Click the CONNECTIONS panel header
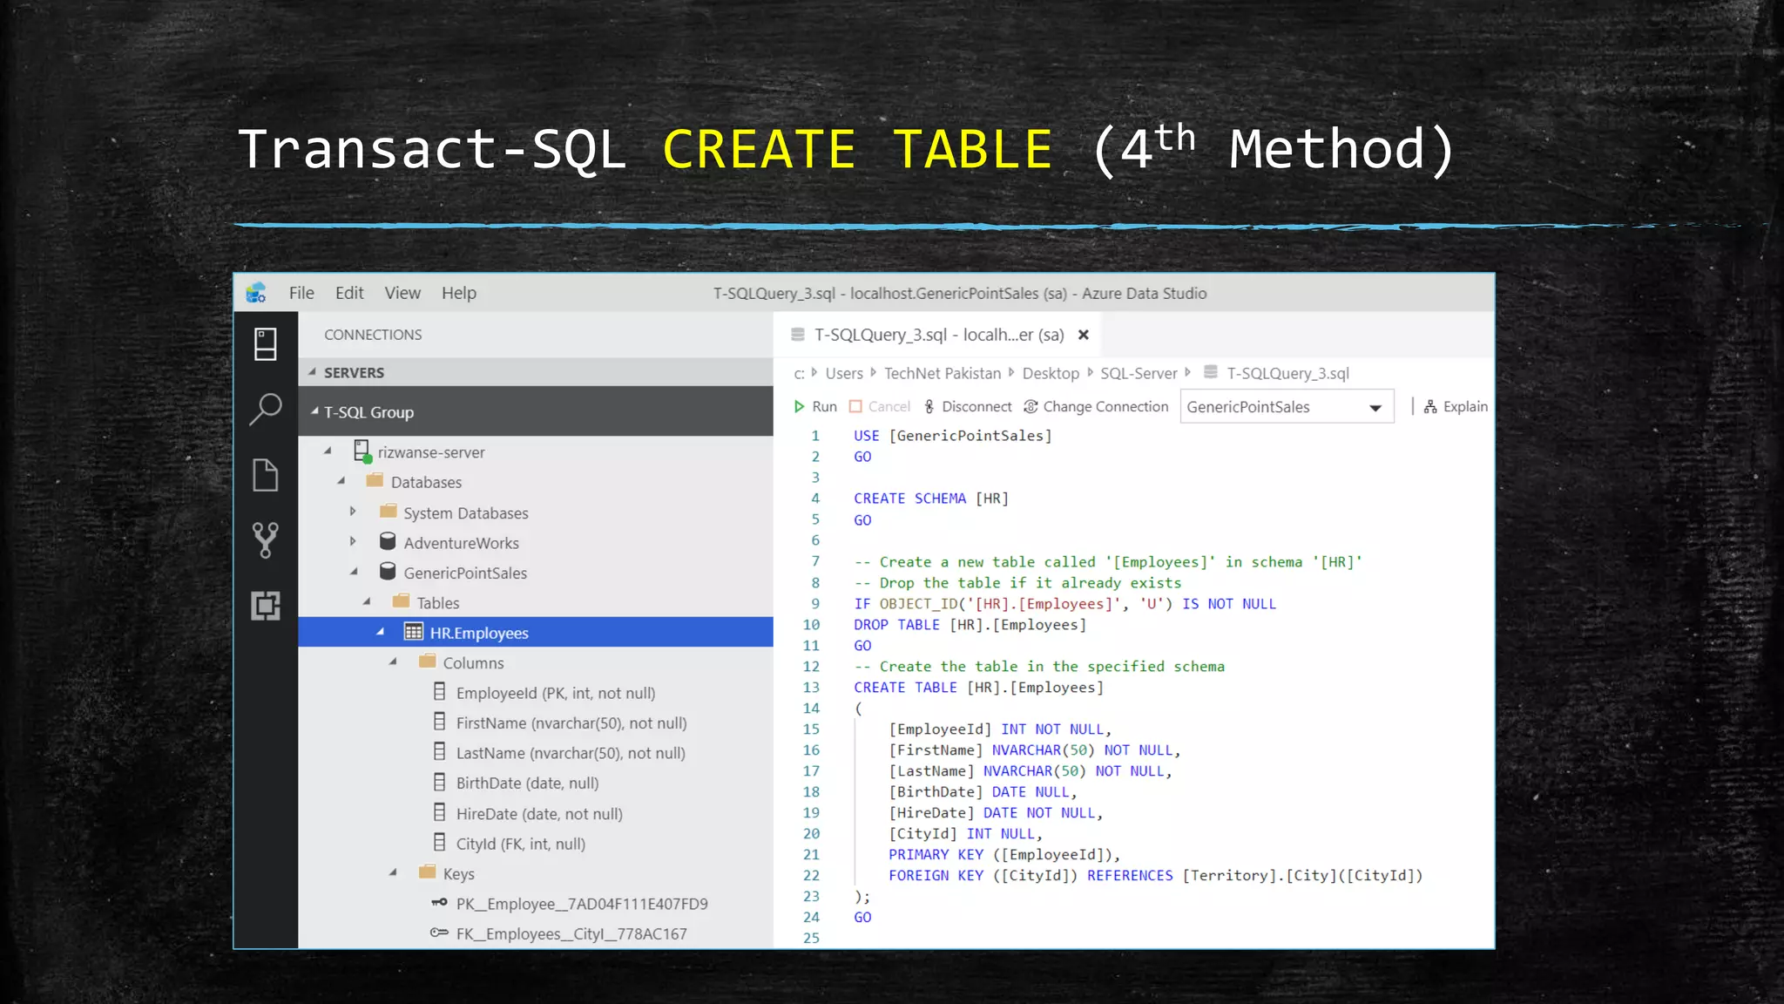 pyautogui.click(x=373, y=335)
